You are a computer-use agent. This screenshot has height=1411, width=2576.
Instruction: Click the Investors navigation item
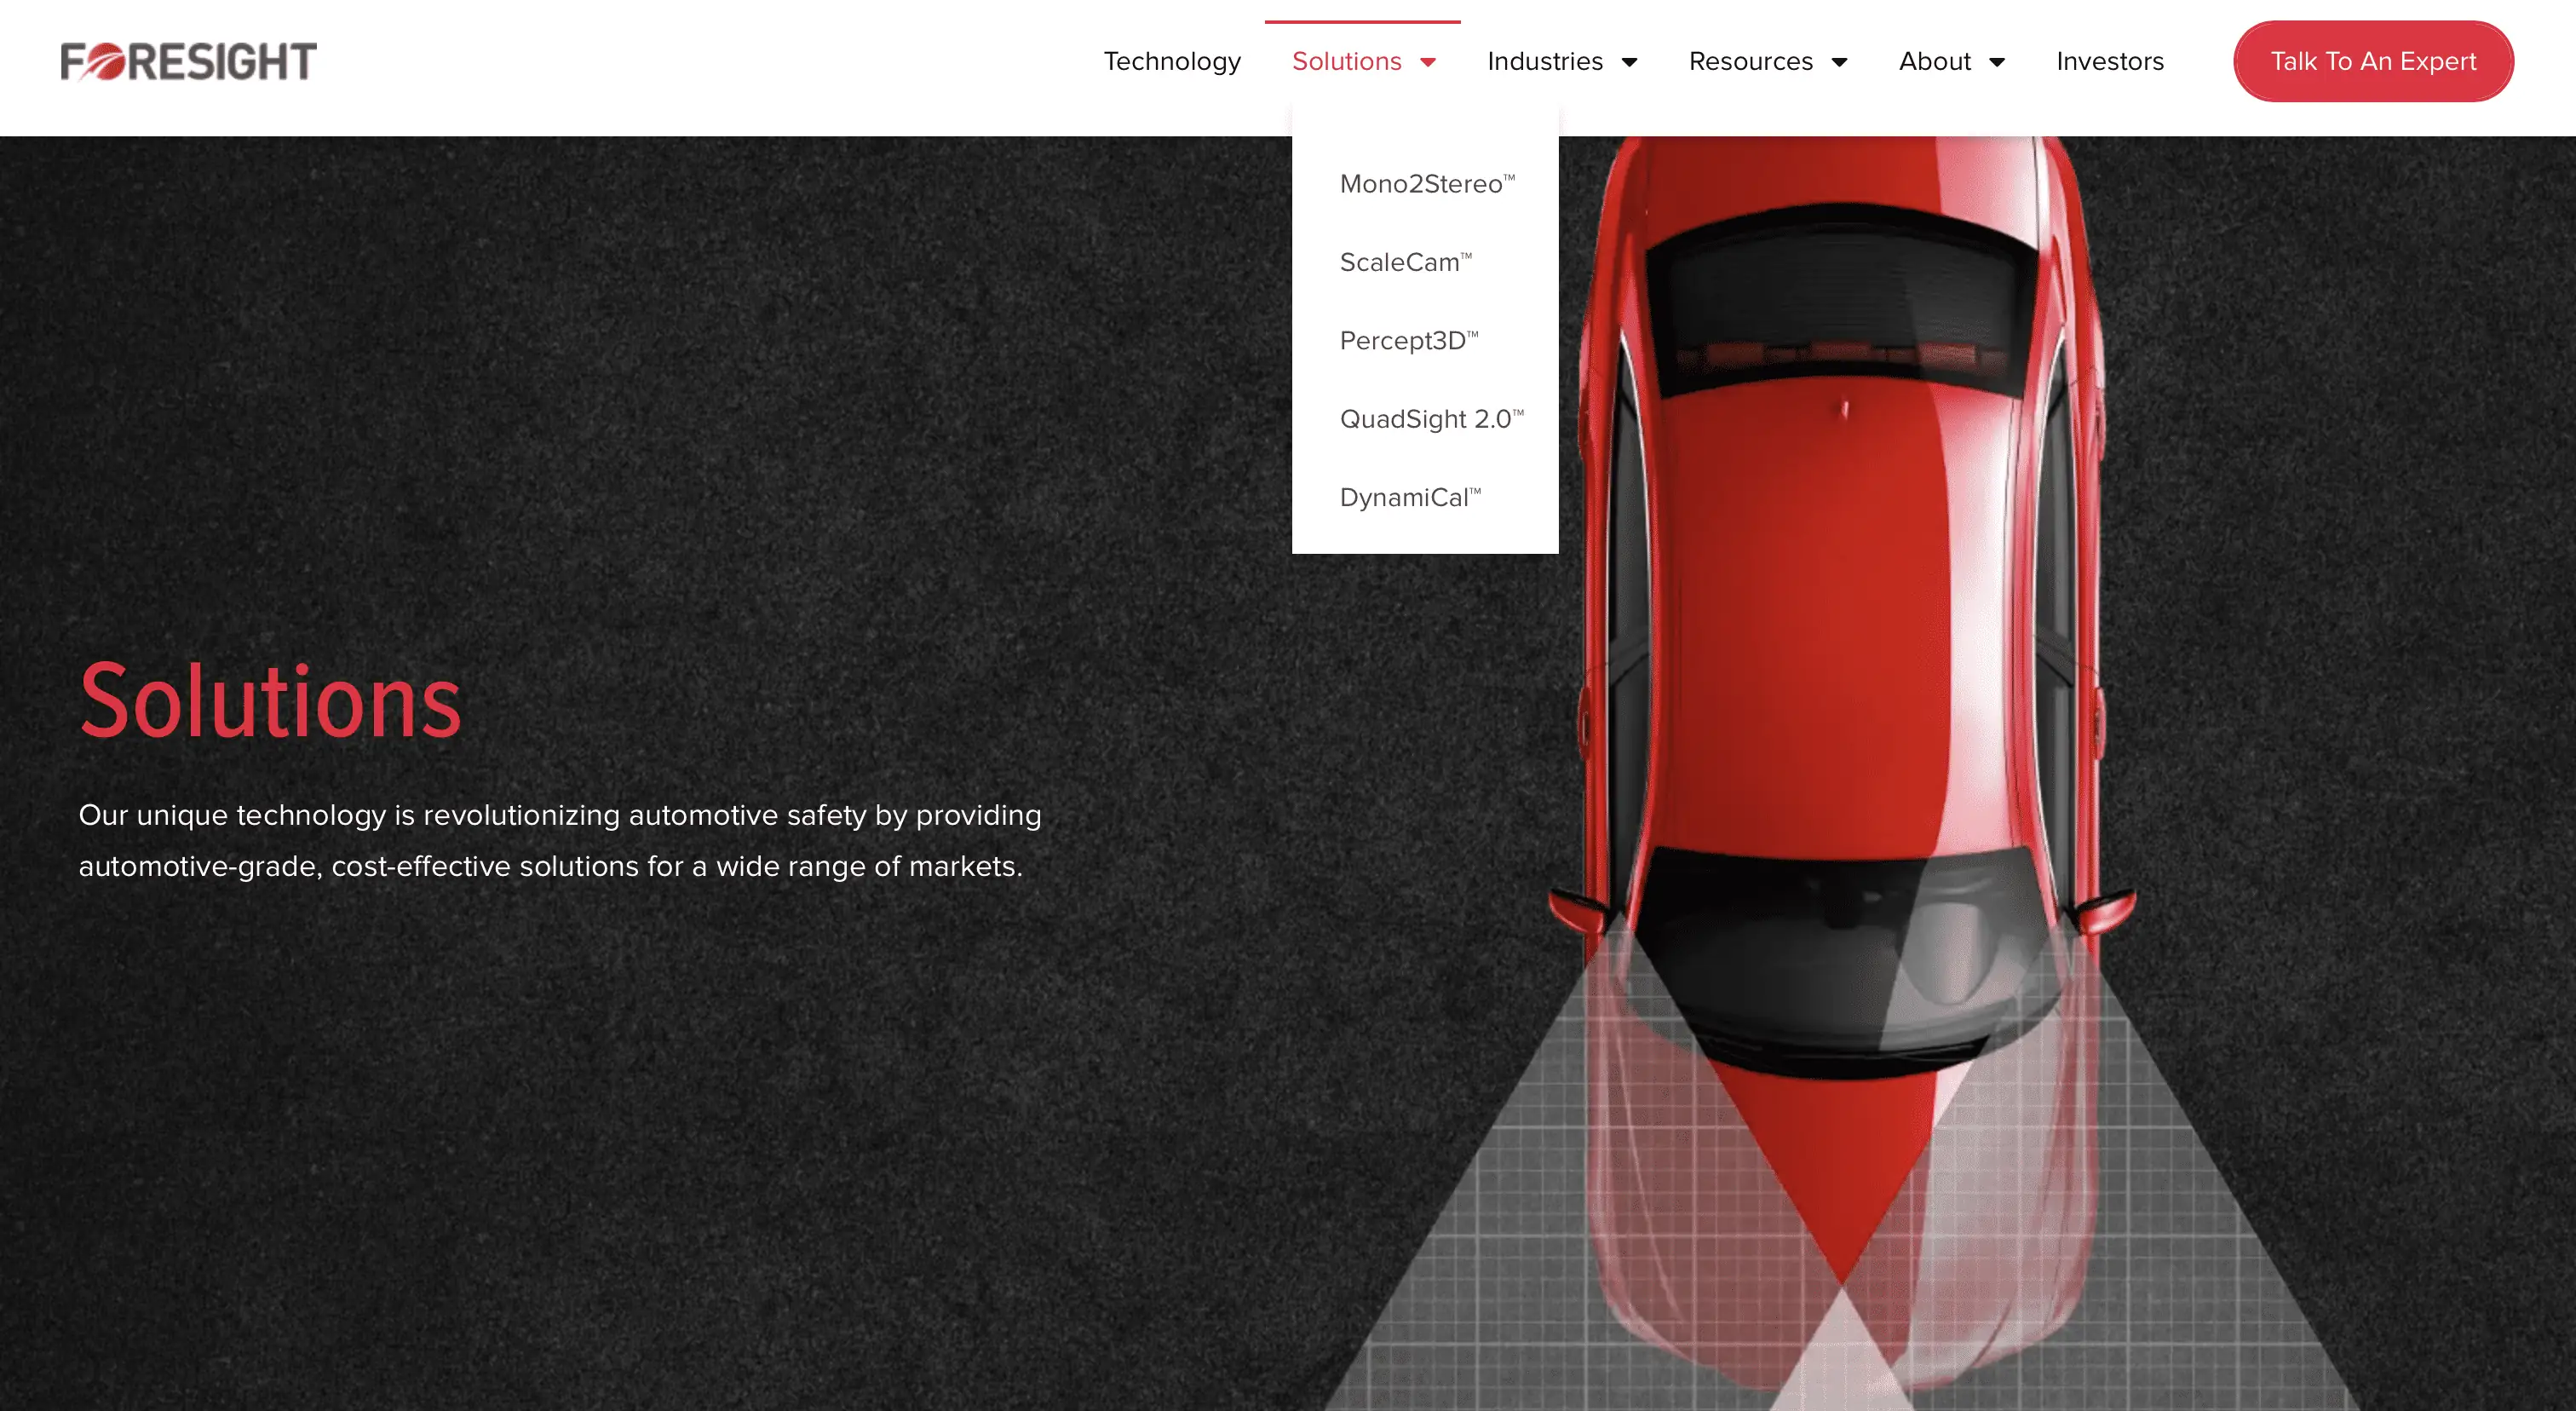click(2111, 60)
